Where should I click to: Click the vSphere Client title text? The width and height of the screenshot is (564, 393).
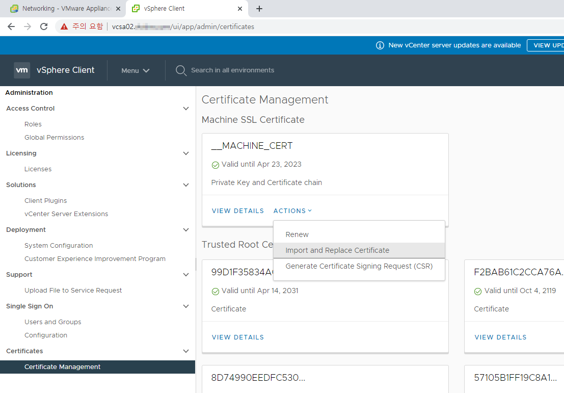coord(65,70)
